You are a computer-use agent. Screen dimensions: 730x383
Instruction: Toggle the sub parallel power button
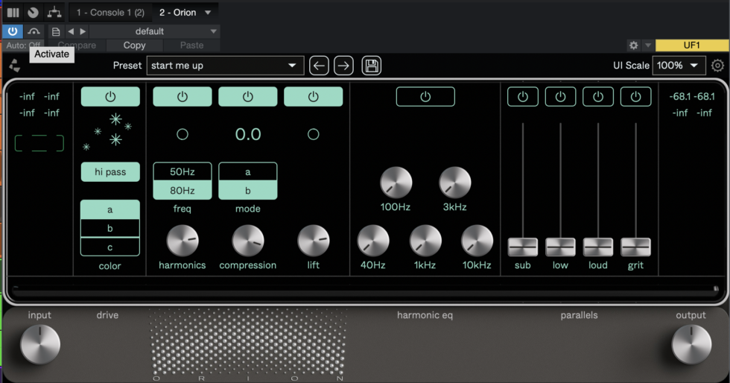523,96
